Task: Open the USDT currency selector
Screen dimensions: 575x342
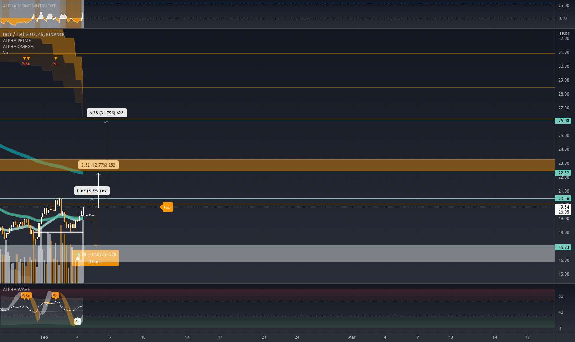Action: [x=565, y=34]
